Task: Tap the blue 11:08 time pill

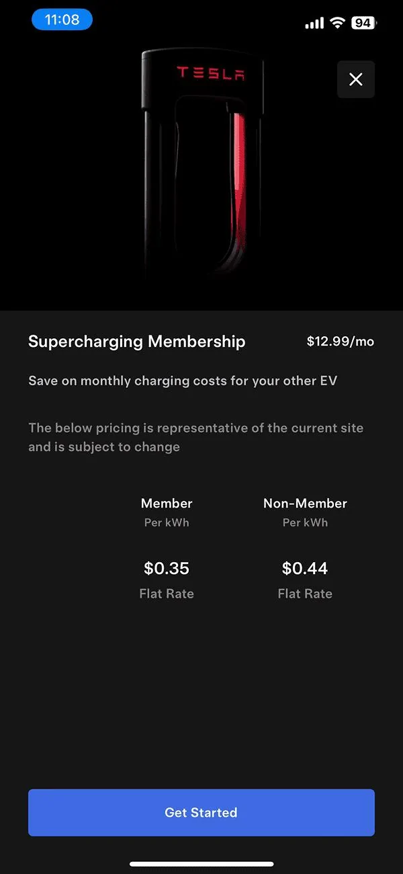Action: pos(62,20)
